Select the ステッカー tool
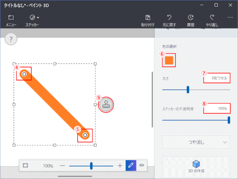This screenshot has height=179, width=238. tap(32, 21)
